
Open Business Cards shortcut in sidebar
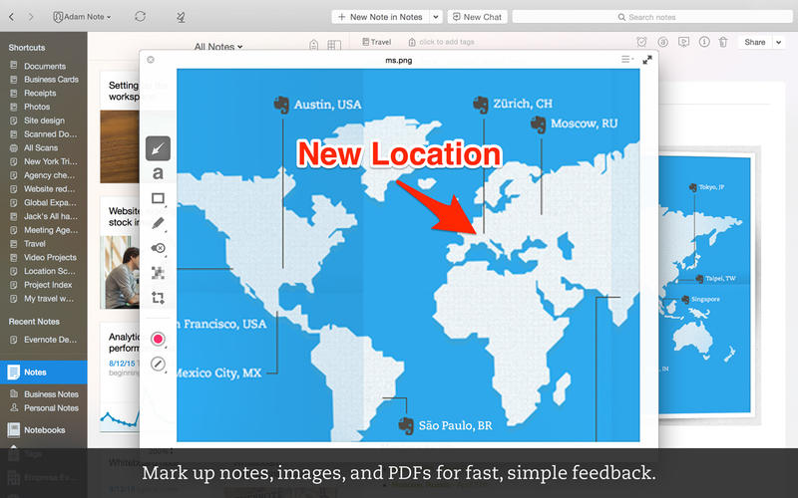[x=51, y=80]
